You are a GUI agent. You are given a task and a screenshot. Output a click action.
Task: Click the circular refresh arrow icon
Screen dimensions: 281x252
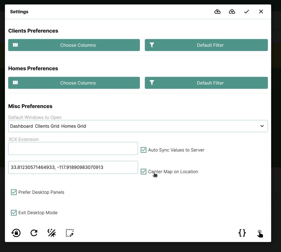coord(34,233)
